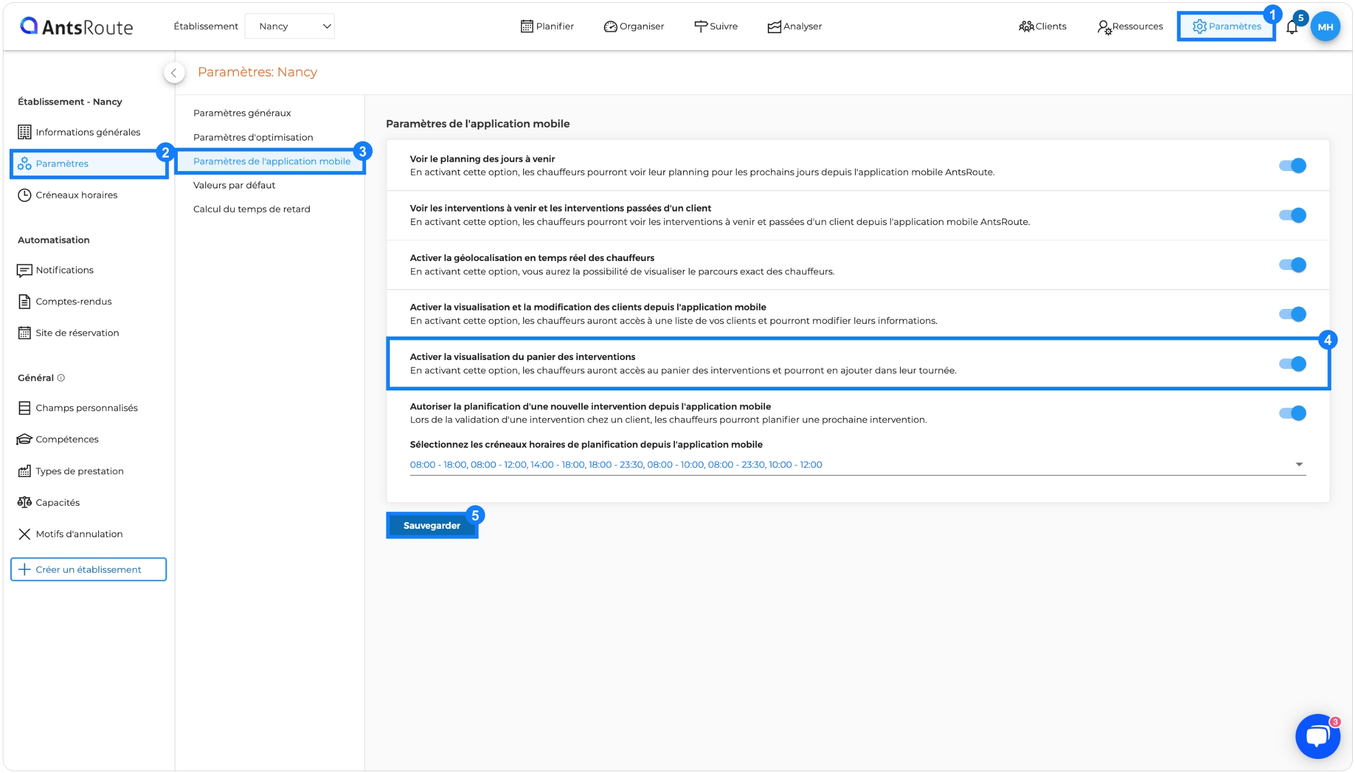Viewport: 1355px width, 773px height.
Task: Click the Sauvegarder button
Action: pyautogui.click(x=431, y=525)
